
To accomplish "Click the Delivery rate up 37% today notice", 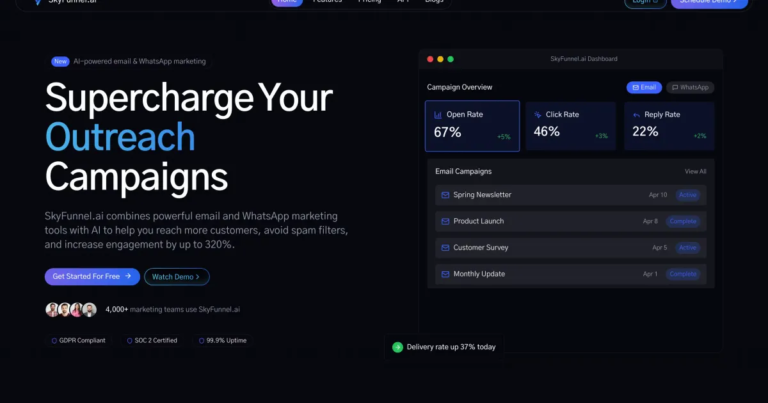I will [x=444, y=347].
